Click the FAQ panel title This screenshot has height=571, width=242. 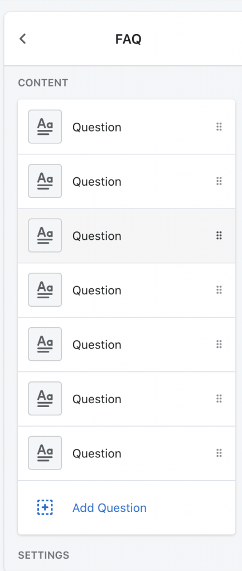point(128,39)
